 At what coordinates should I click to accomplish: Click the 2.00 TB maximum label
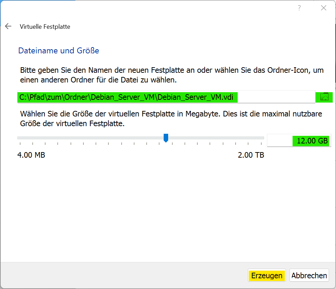tap(251, 155)
